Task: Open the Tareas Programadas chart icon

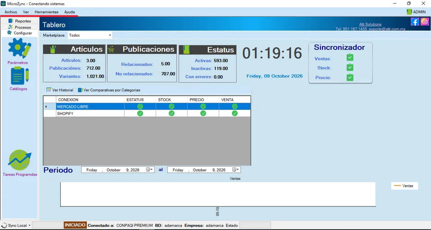Action: (19, 160)
